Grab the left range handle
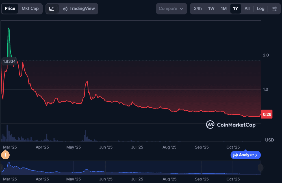Screen dimensions: 282x183 click(1, 167)
